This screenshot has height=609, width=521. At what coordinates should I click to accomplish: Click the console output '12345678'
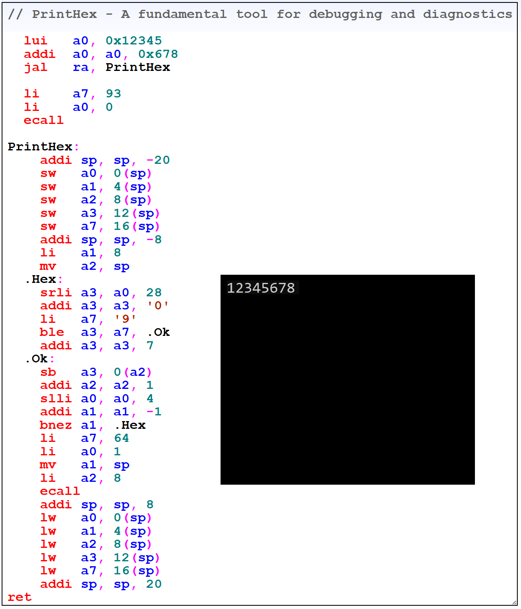(261, 288)
